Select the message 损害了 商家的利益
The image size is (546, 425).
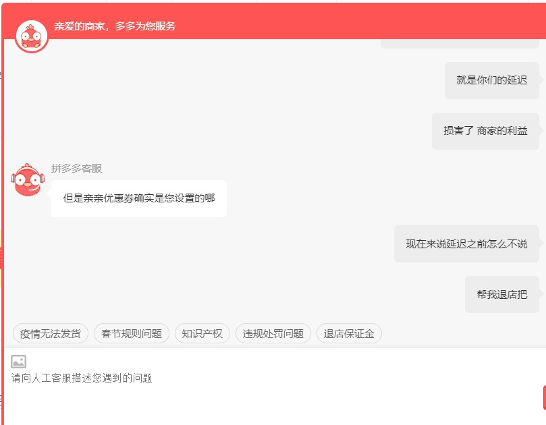[x=485, y=131]
